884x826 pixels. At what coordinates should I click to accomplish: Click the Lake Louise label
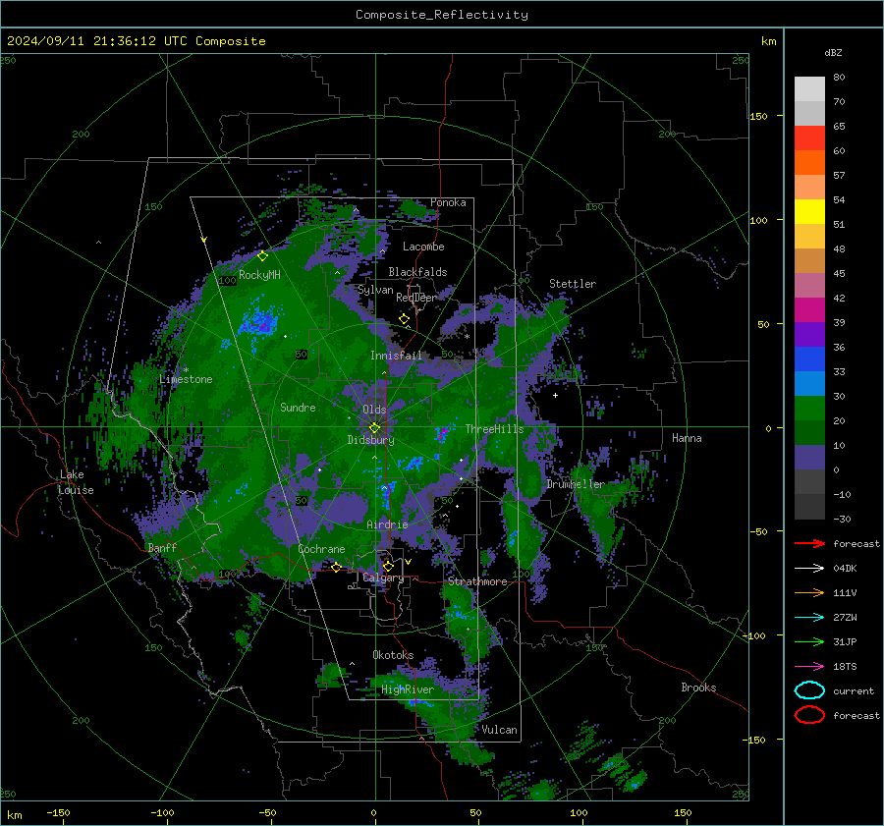[76, 482]
